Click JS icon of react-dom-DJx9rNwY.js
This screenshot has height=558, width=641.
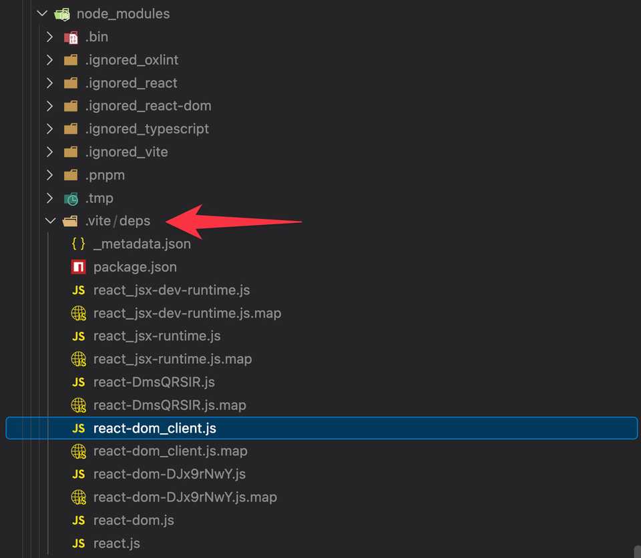click(x=79, y=474)
